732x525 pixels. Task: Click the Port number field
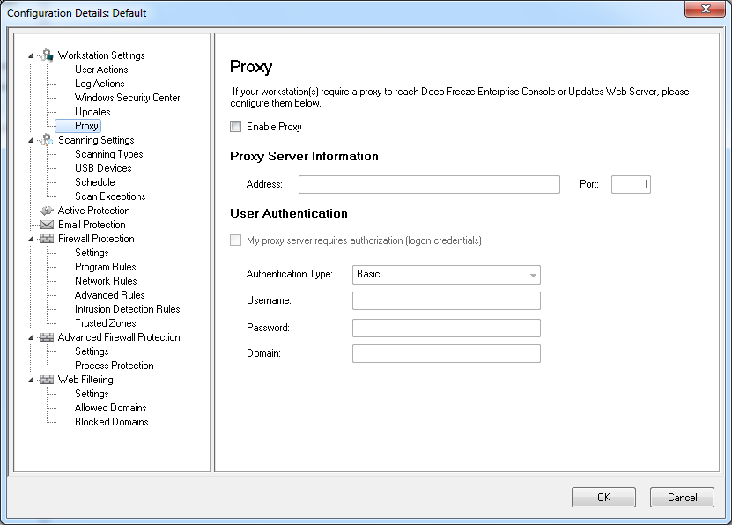630,185
